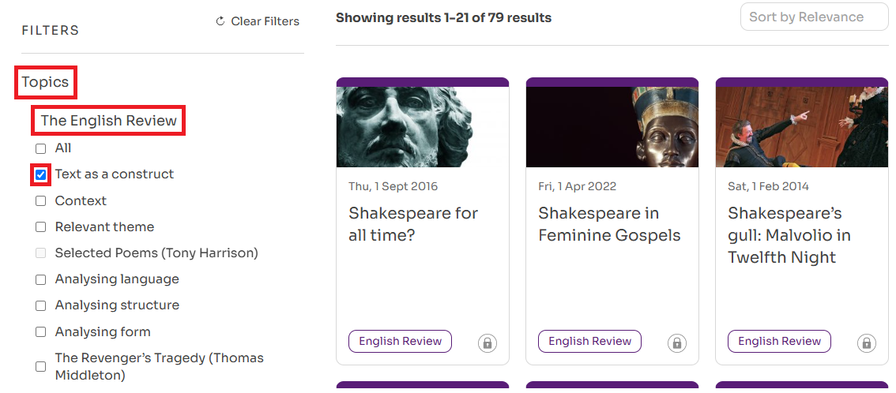Viewport: 896px width, 393px height.
Task: Check the All filter checkbox
Action: [x=41, y=148]
